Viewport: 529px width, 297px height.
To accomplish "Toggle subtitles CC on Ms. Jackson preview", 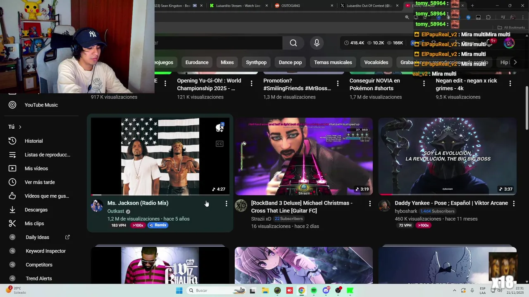I will coord(219,144).
